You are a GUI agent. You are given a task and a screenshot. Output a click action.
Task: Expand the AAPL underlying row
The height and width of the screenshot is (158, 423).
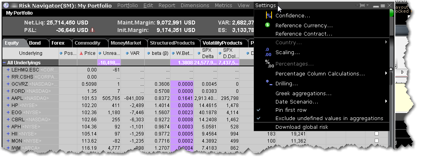[8, 98]
